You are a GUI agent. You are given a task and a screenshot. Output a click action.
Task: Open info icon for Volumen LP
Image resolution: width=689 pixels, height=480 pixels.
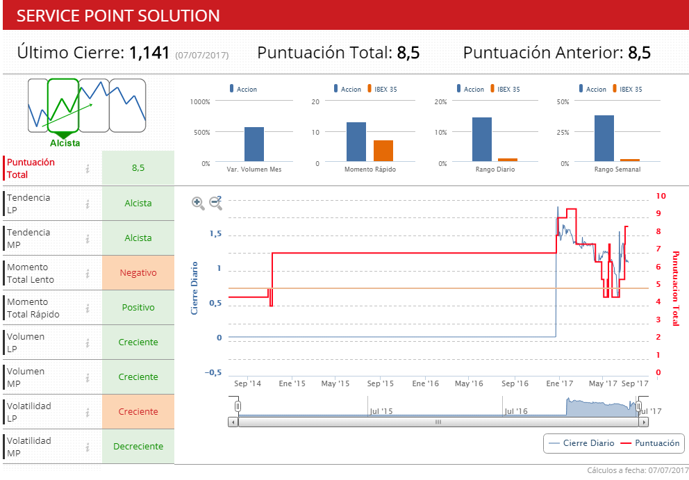tap(88, 343)
